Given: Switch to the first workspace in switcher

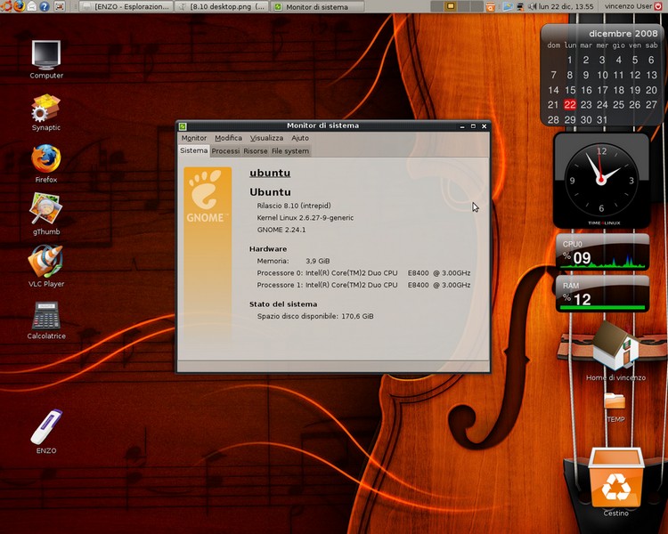Looking at the screenshot, I should tap(437, 6).
